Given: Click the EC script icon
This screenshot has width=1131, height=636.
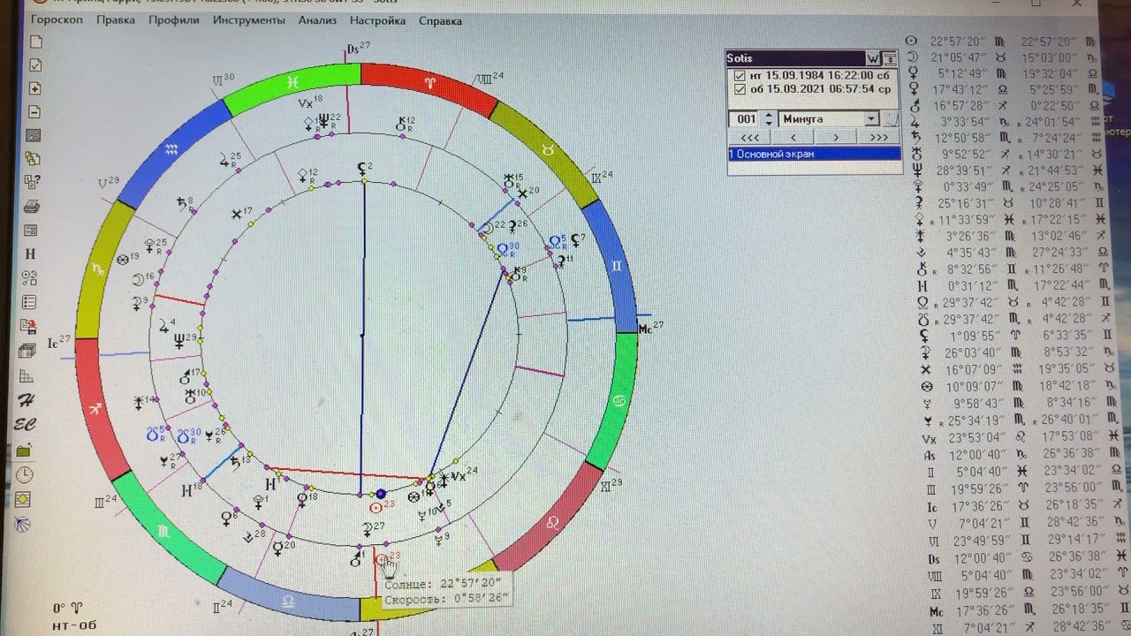Looking at the screenshot, I should pyautogui.click(x=25, y=425).
